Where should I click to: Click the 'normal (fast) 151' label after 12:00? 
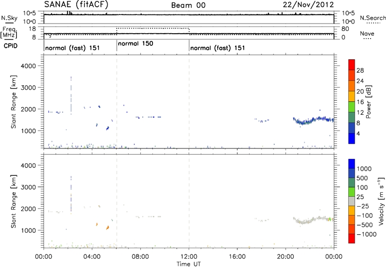click(218, 48)
